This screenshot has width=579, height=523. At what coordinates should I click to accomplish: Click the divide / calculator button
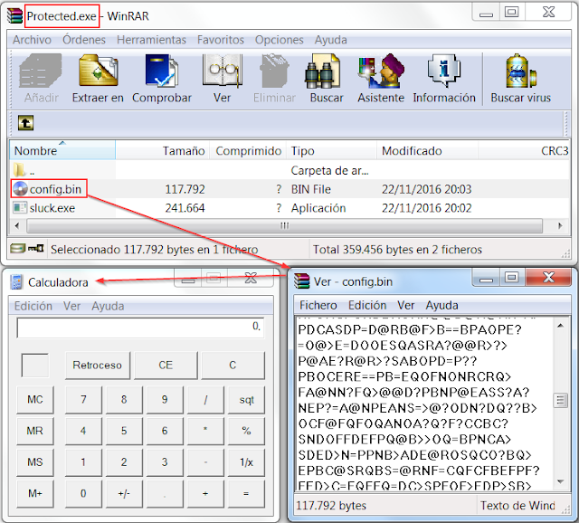(205, 400)
